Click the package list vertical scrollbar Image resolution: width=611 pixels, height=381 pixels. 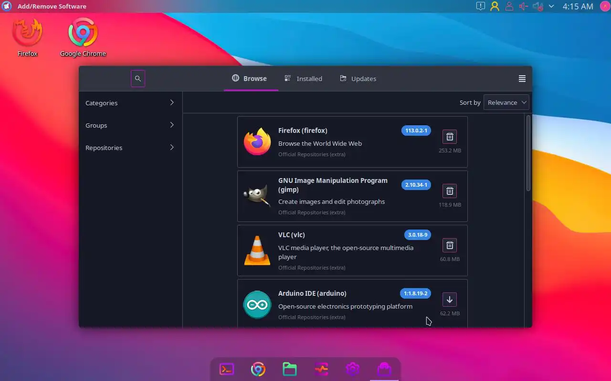click(528, 153)
